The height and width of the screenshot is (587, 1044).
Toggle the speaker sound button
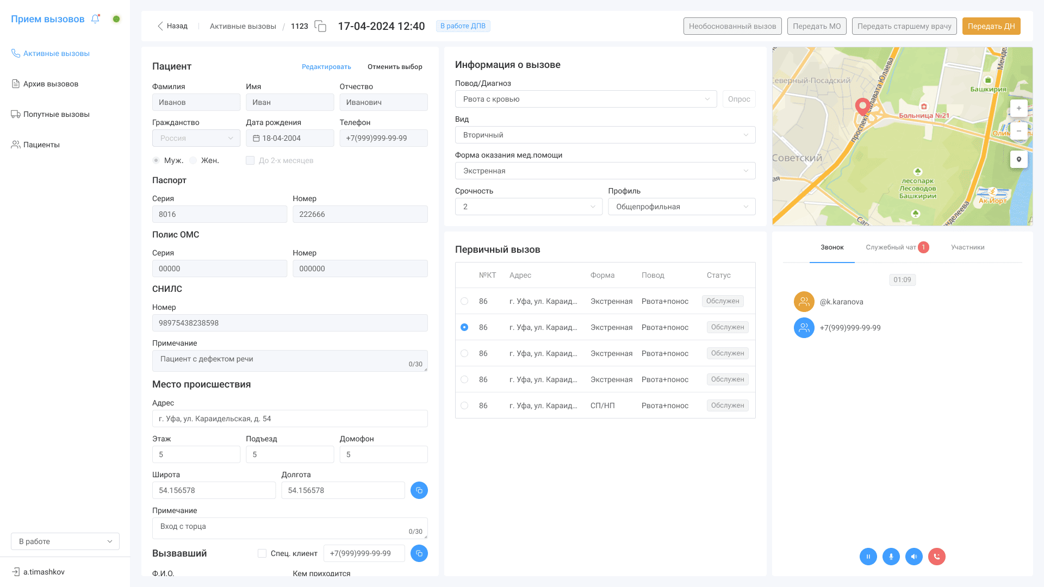[x=913, y=557]
